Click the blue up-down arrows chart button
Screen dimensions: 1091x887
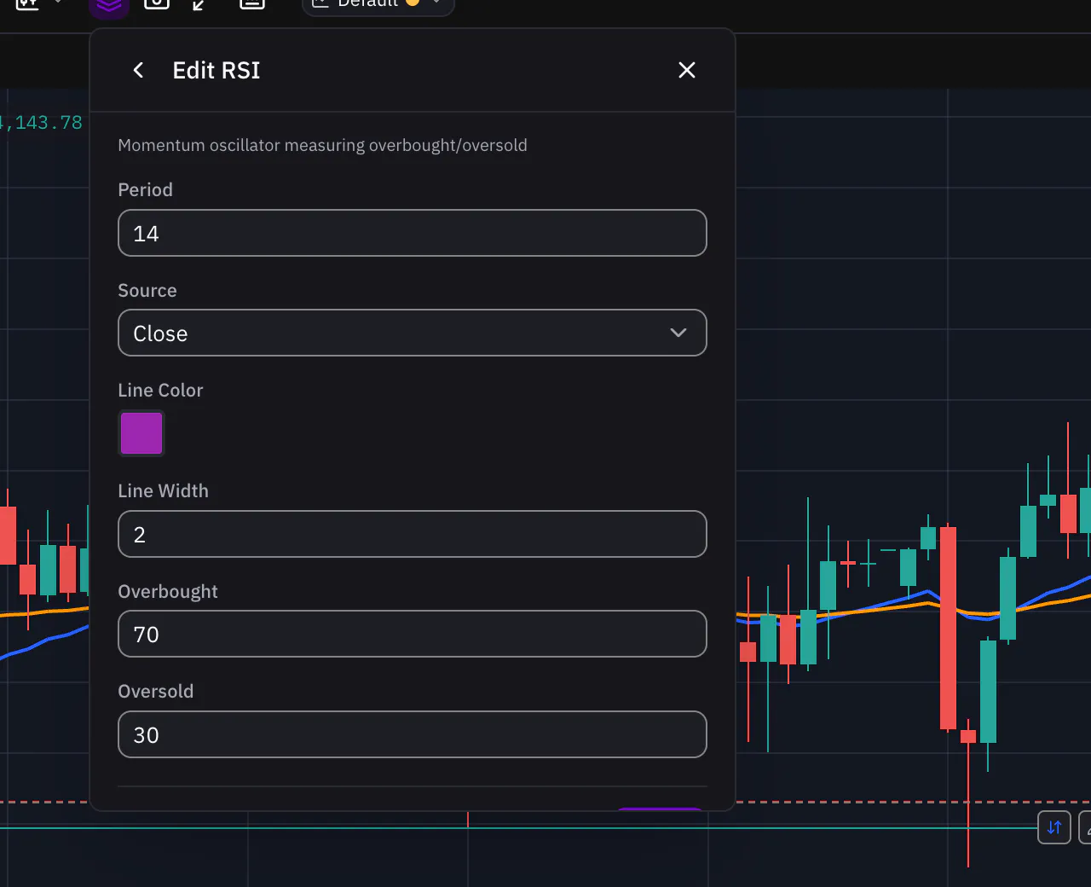coord(1054,826)
